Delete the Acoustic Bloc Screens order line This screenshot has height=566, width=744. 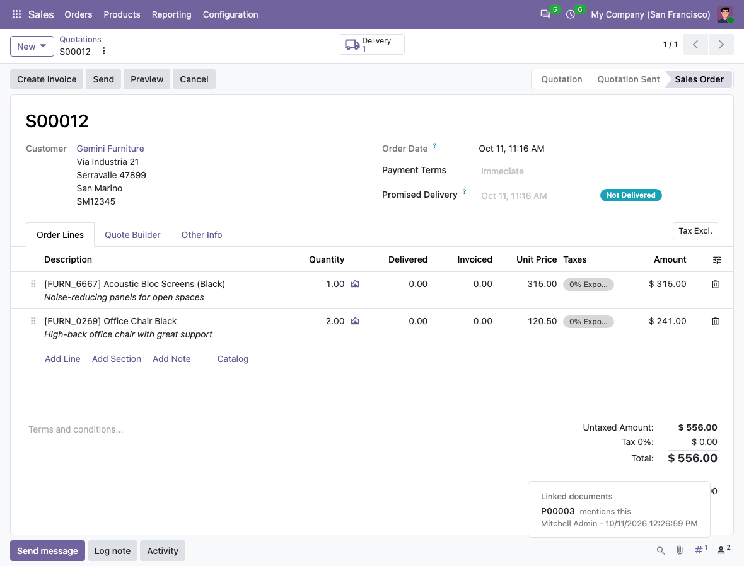[x=715, y=284]
